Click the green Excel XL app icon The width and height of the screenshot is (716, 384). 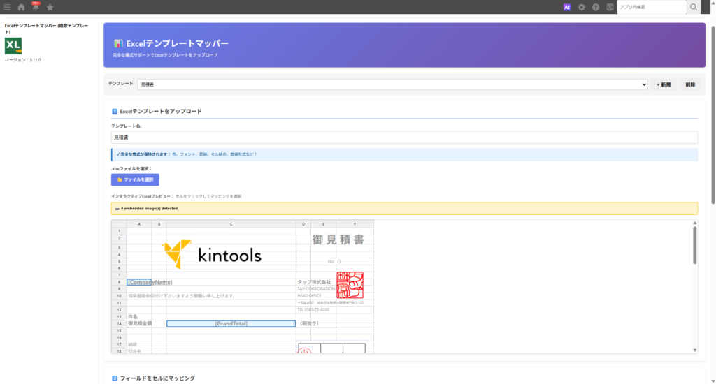[x=13, y=46]
